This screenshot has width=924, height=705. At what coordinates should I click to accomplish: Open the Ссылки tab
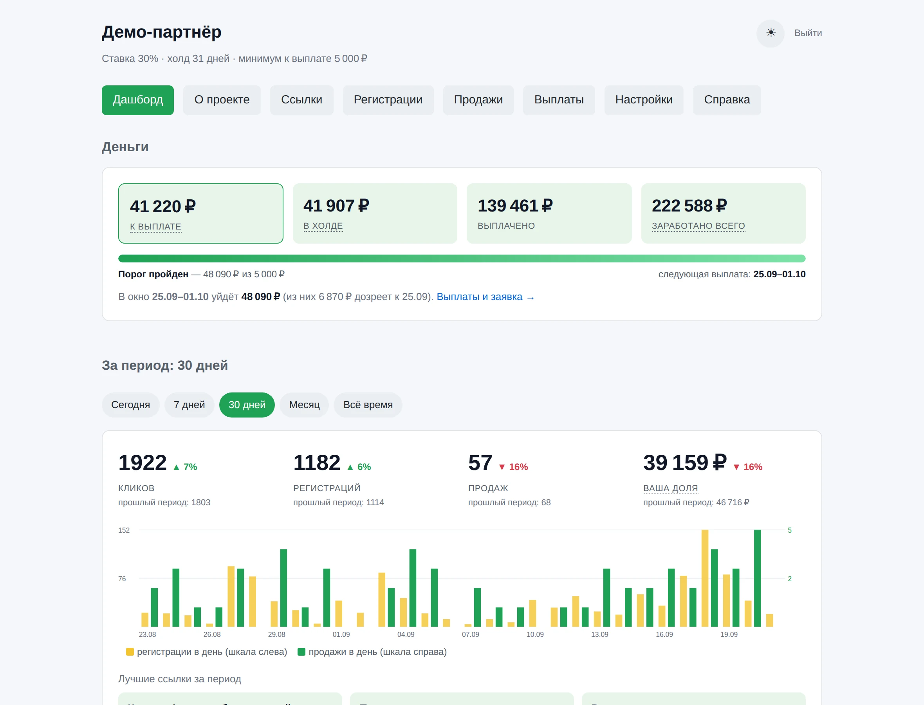[x=301, y=100]
